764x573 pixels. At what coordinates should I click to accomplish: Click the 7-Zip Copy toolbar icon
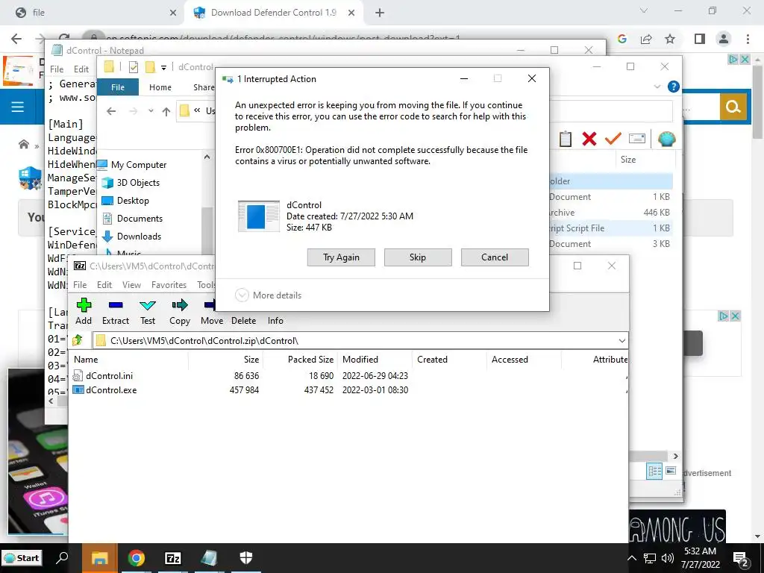point(180,312)
